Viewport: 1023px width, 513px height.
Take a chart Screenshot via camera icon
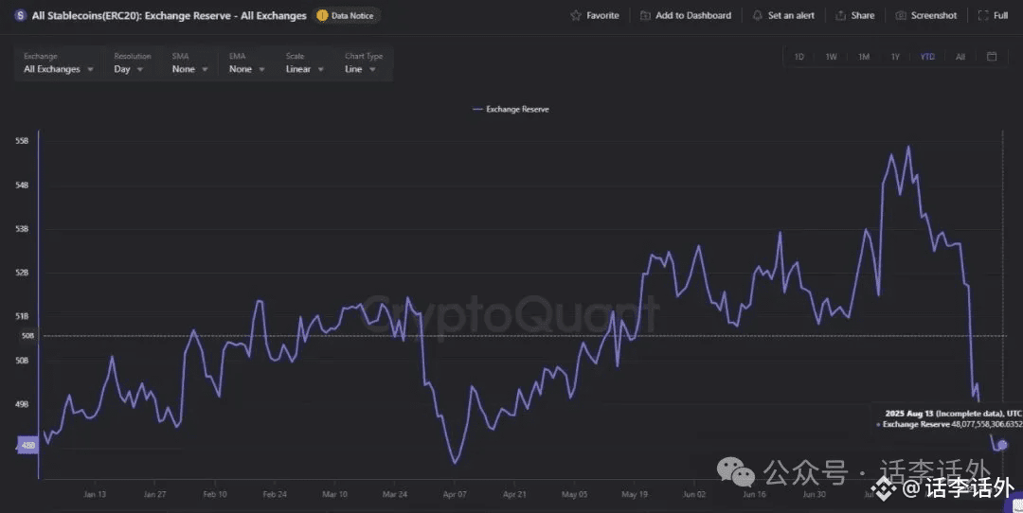pos(901,16)
